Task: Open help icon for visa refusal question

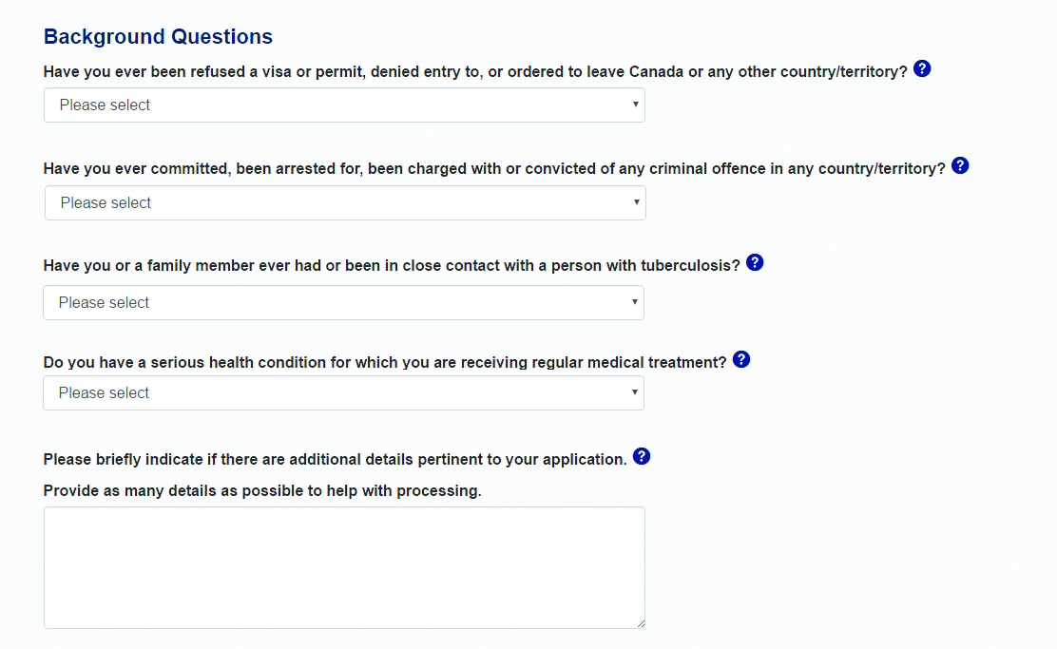Action: [922, 68]
